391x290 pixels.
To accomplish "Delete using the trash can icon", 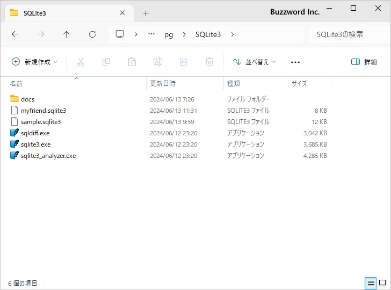I will click(209, 62).
